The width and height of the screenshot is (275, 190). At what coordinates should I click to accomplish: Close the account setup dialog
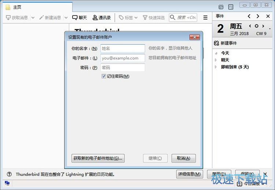tap(194, 37)
